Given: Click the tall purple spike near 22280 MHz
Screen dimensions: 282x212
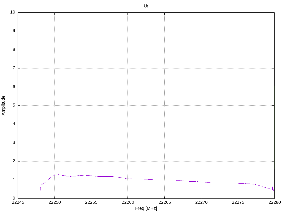Looking at the screenshot, I should click(274, 139).
